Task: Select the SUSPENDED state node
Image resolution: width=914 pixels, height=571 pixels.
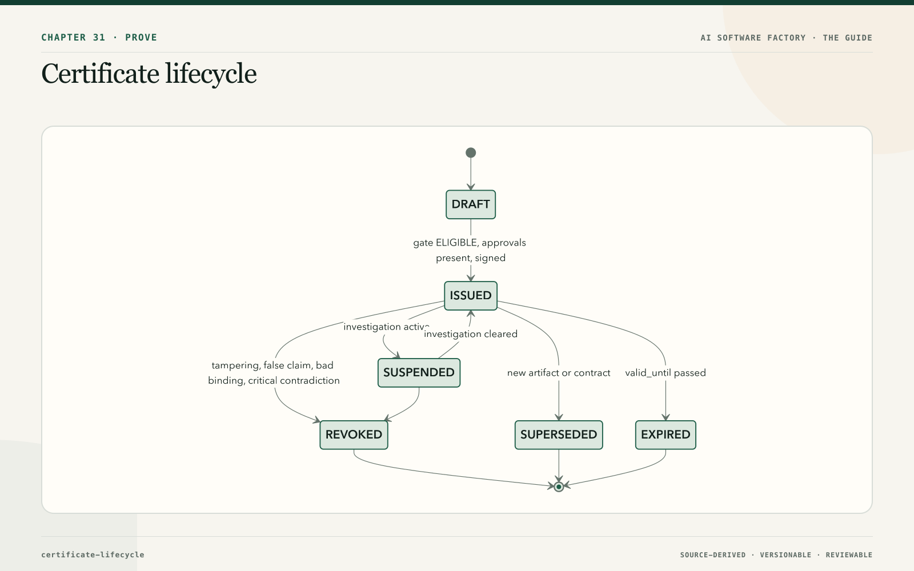Action: coord(419,373)
